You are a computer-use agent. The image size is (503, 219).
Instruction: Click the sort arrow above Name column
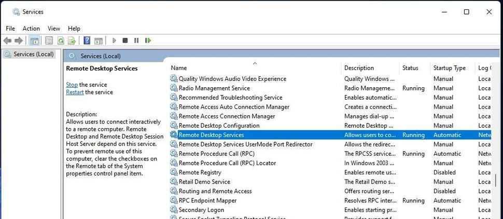pos(255,63)
